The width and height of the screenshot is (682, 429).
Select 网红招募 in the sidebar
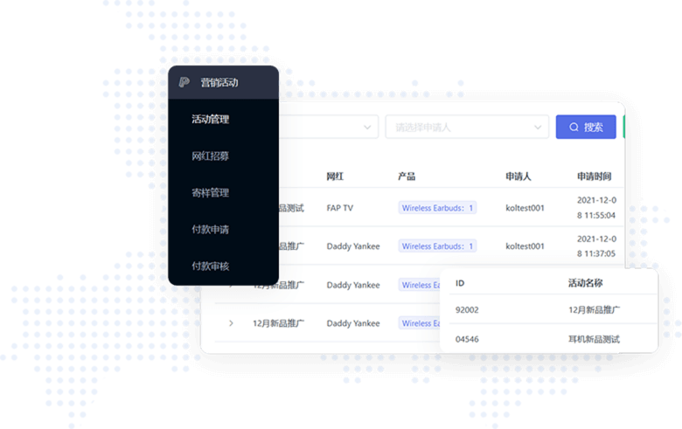coord(210,156)
